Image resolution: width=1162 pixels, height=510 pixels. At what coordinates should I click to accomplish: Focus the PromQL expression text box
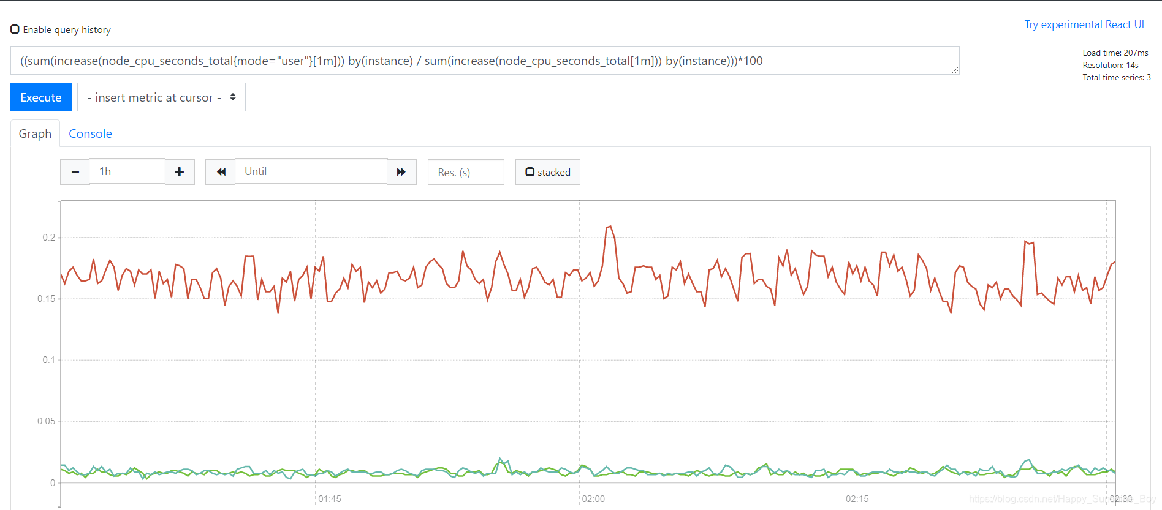click(x=485, y=61)
